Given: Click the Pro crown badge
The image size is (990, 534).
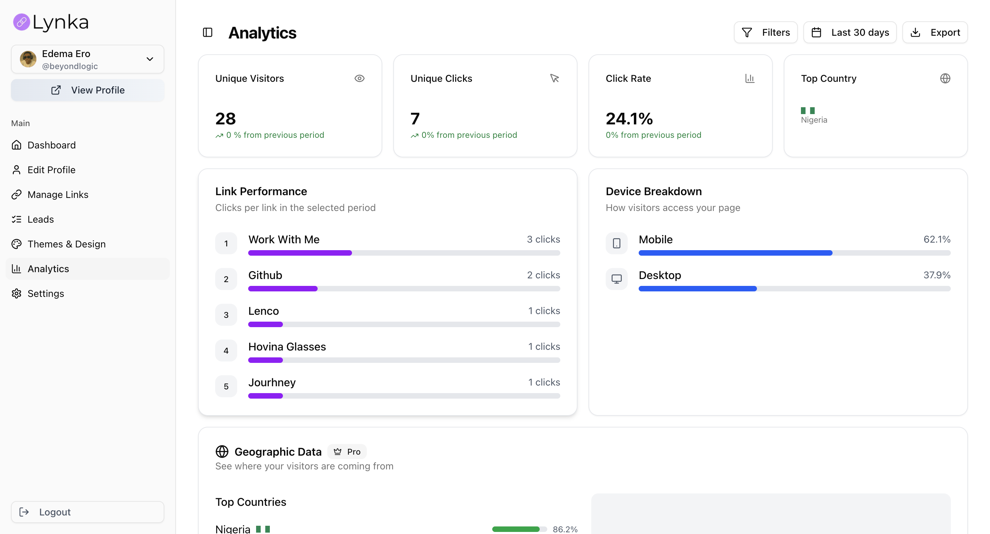Looking at the screenshot, I should pos(346,452).
